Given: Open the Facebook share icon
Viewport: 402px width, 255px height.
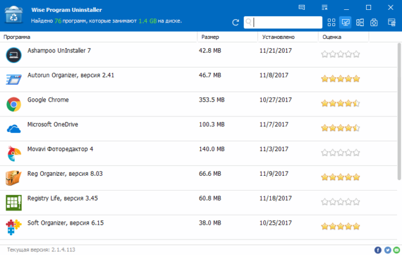Looking at the screenshot, I should tap(378, 250).
